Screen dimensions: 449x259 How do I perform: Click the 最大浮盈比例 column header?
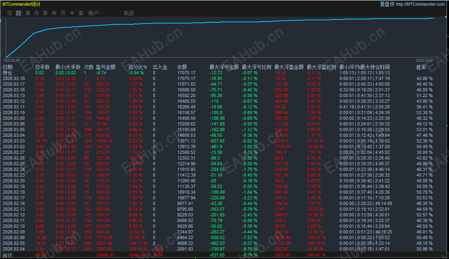(321, 67)
